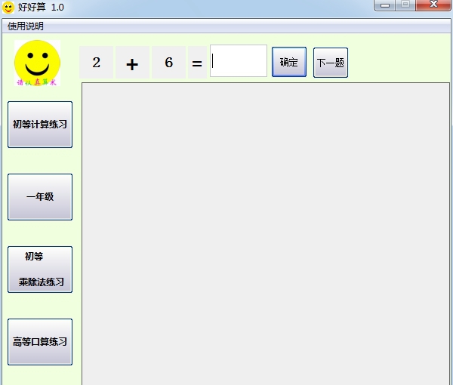Screen dimensions: 453x385
Task: Go to next question with 下一题
Action: pos(331,63)
